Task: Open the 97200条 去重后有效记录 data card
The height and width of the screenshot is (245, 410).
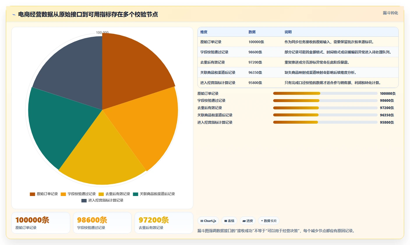Action: [x=164, y=223]
